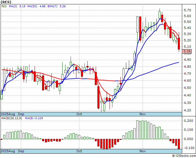Click the 4.90 price axis label
This screenshot has width=196, height=158.
click(x=188, y=60)
